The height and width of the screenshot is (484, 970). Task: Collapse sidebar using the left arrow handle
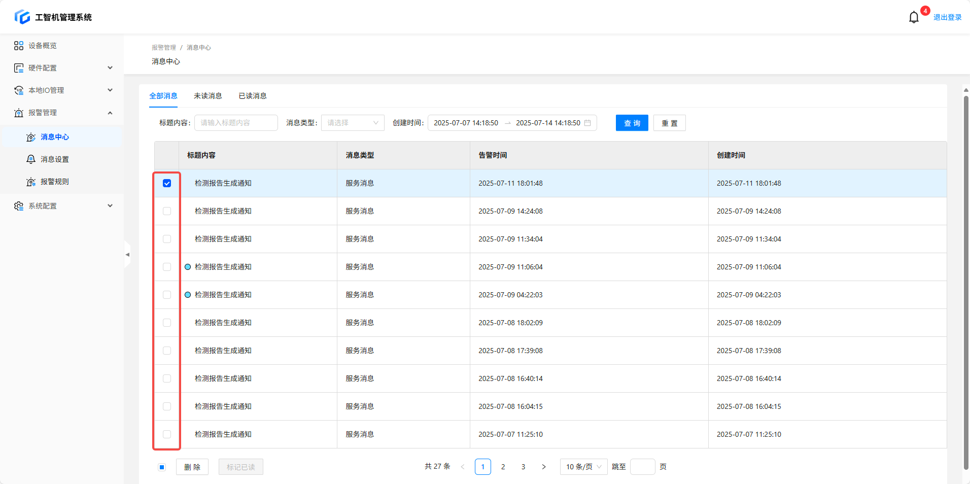tap(127, 255)
